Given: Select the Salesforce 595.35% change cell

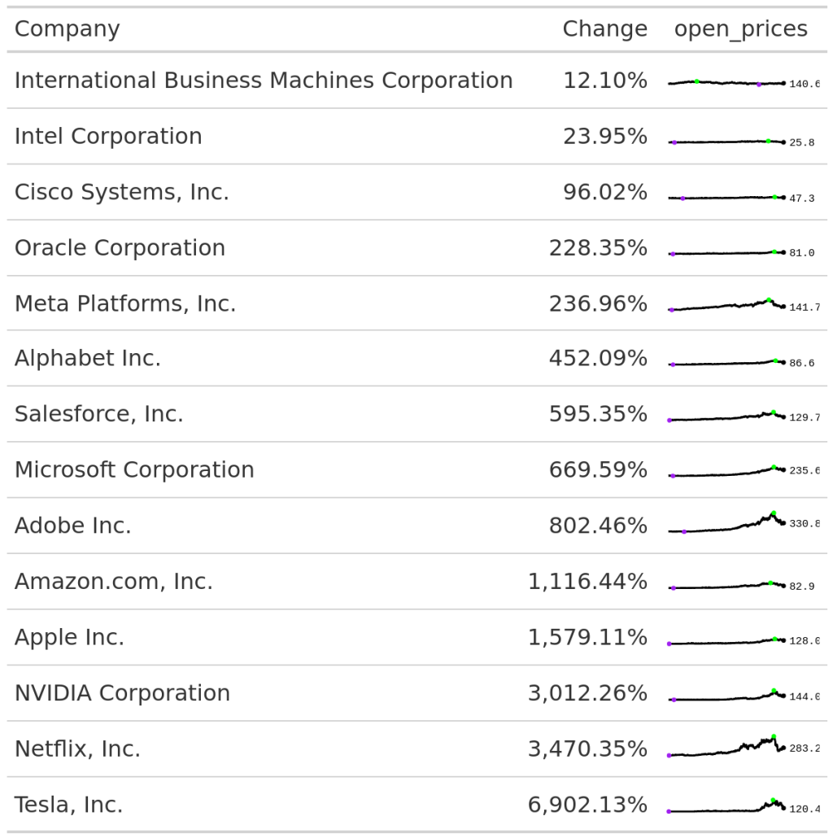Looking at the screenshot, I should coord(598,415).
